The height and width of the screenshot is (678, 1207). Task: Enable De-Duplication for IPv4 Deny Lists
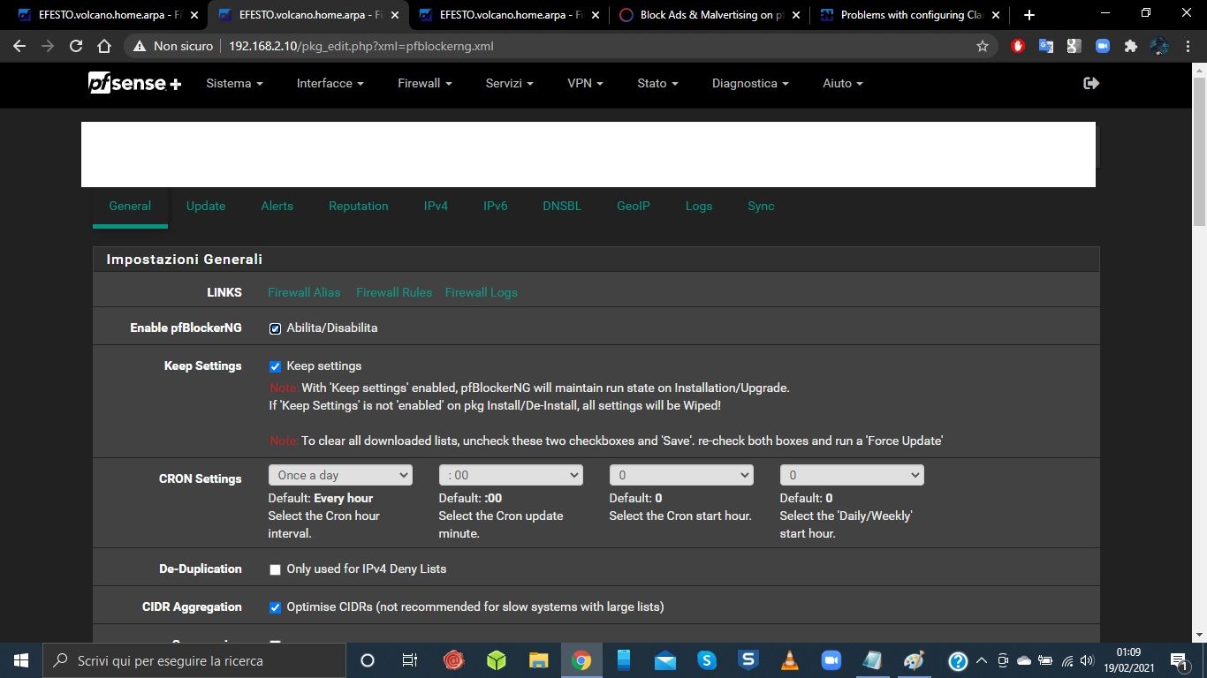(275, 569)
